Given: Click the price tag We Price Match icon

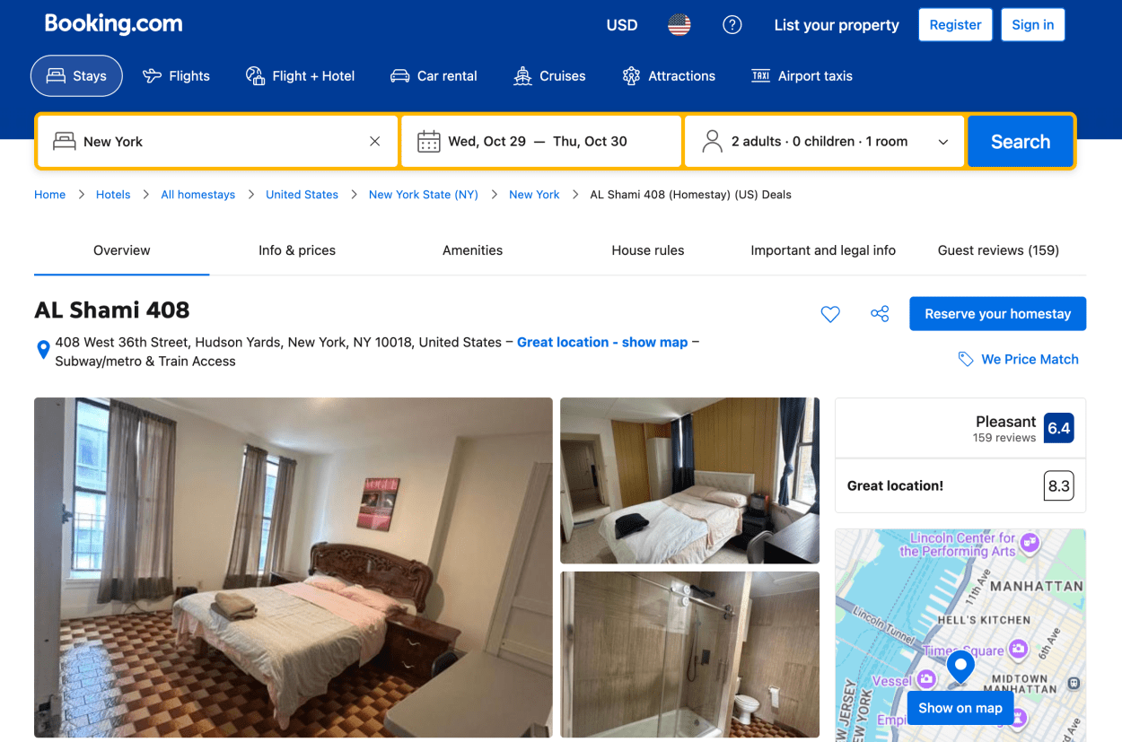Looking at the screenshot, I should click(966, 360).
